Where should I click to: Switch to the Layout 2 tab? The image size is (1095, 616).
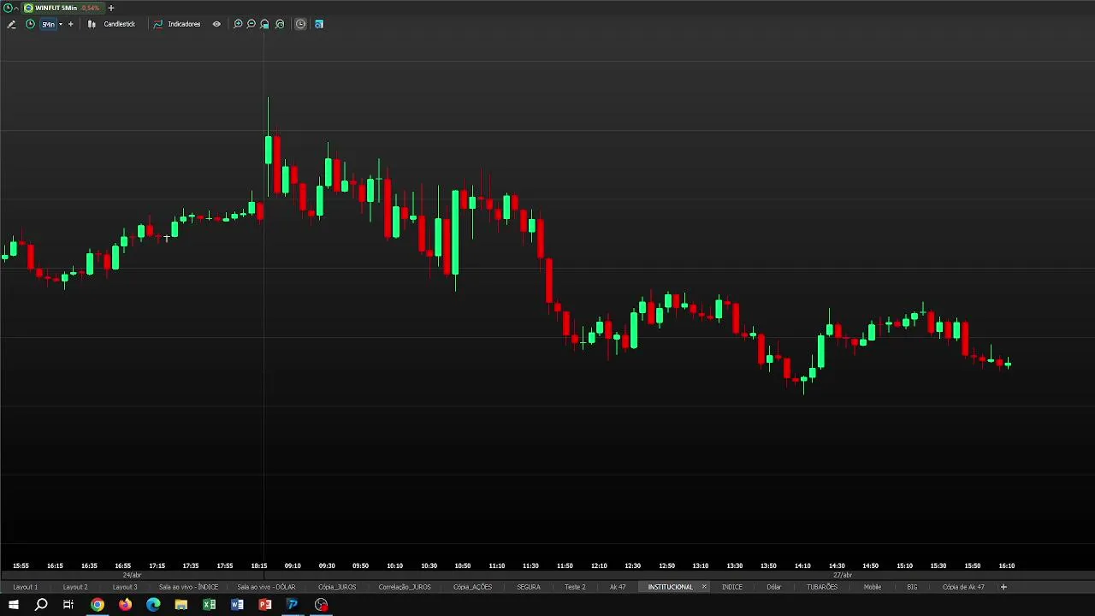click(x=75, y=587)
